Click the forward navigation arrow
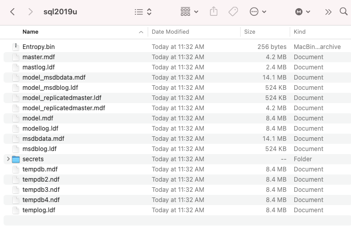The height and width of the screenshot is (226, 351). tap(30, 12)
